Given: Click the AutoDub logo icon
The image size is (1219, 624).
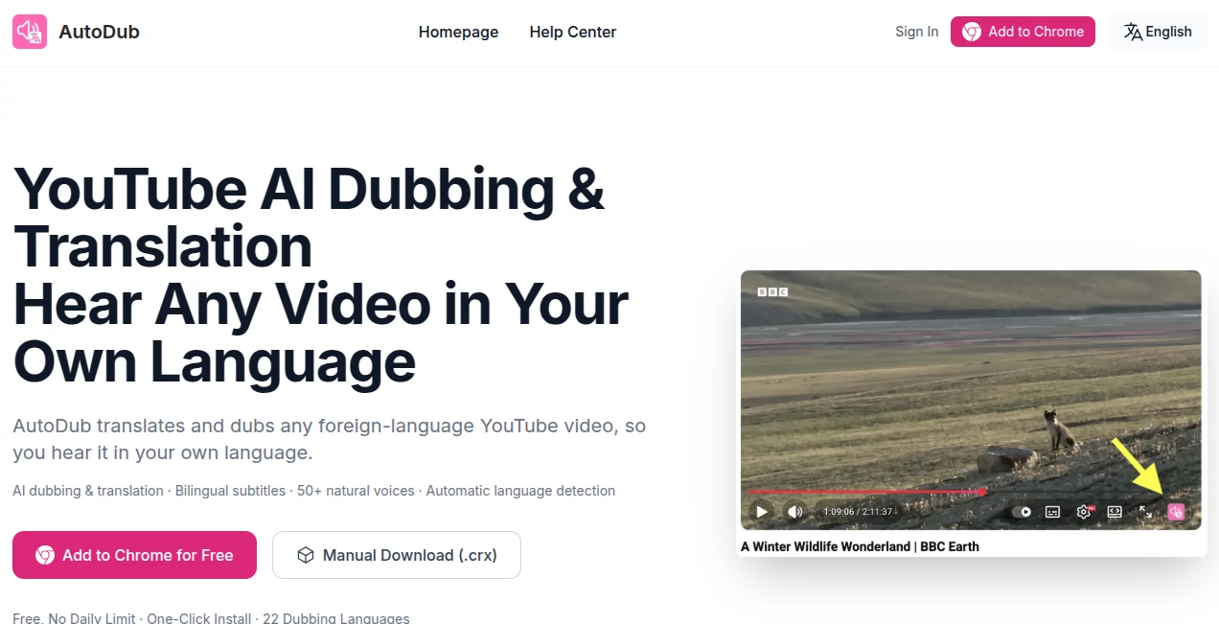Looking at the screenshot, I should (30, 32).
